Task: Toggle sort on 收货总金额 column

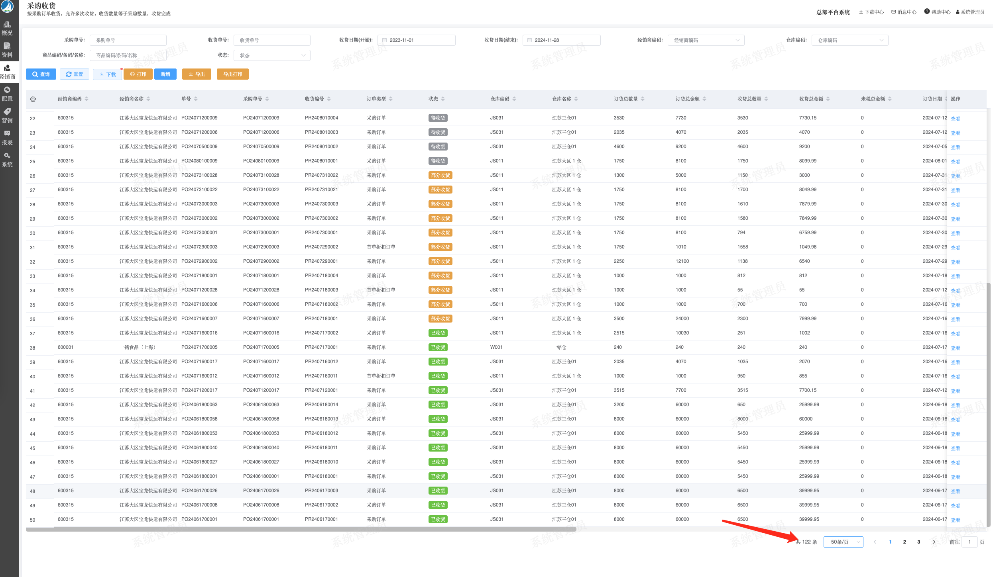Action: click(x=828, y=99)
